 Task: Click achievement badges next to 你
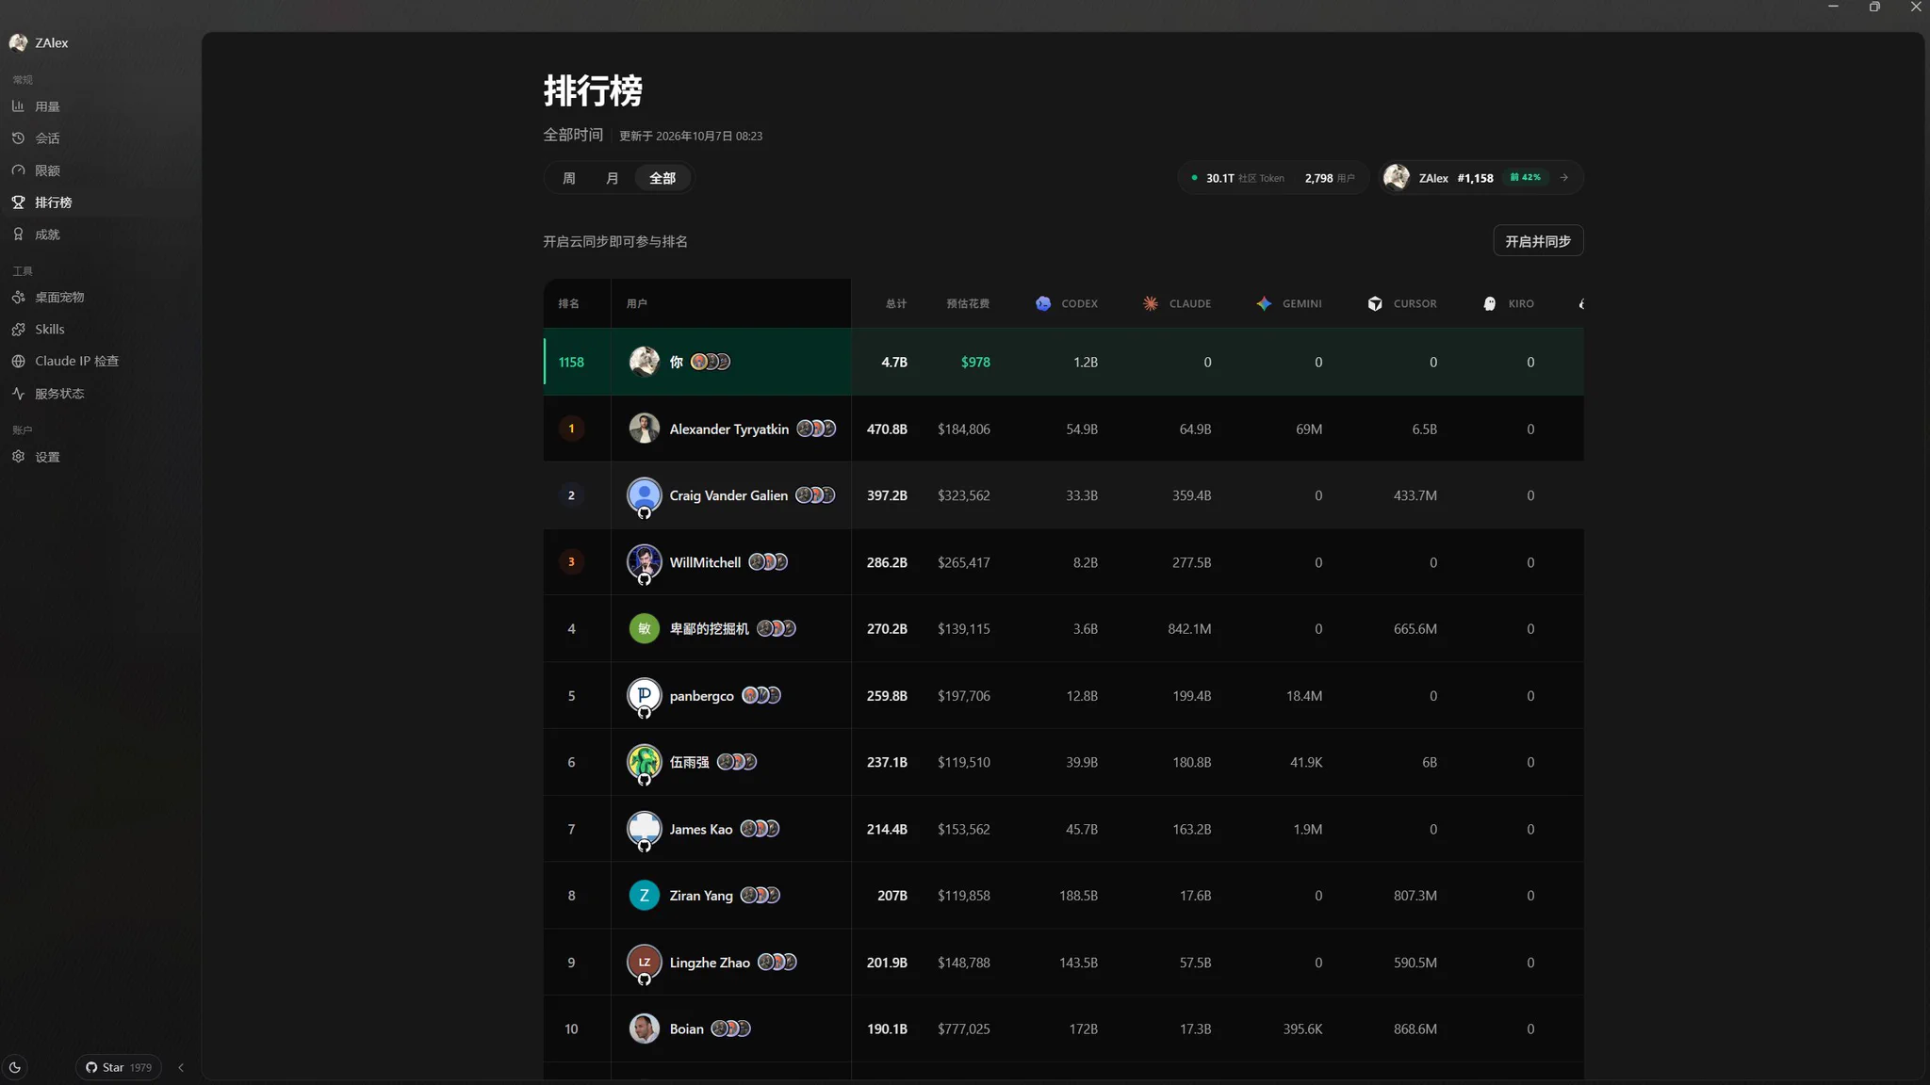[711, 362]
